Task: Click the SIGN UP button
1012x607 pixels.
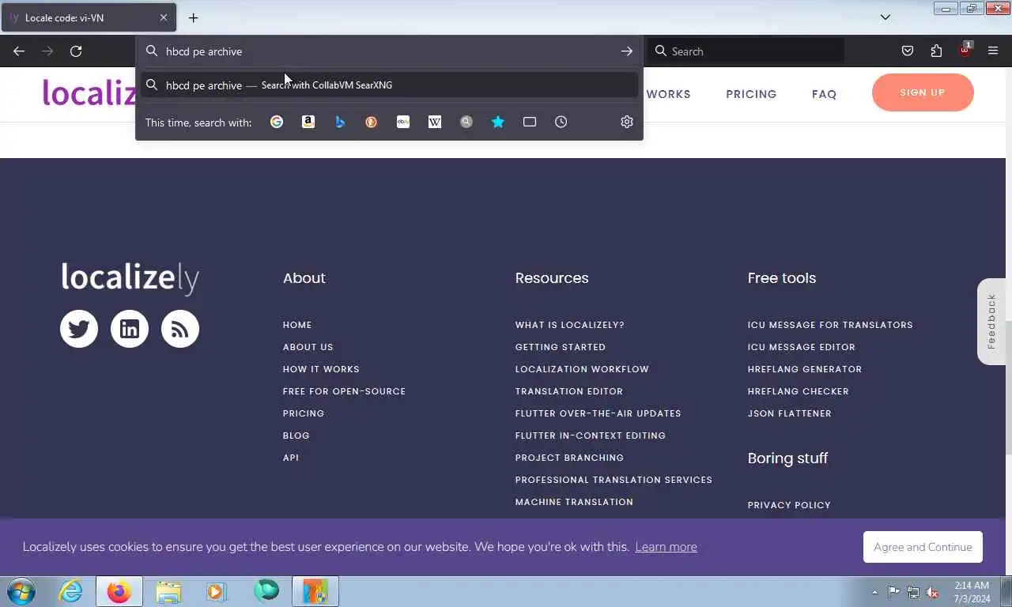Action: [x=923, y=92]
